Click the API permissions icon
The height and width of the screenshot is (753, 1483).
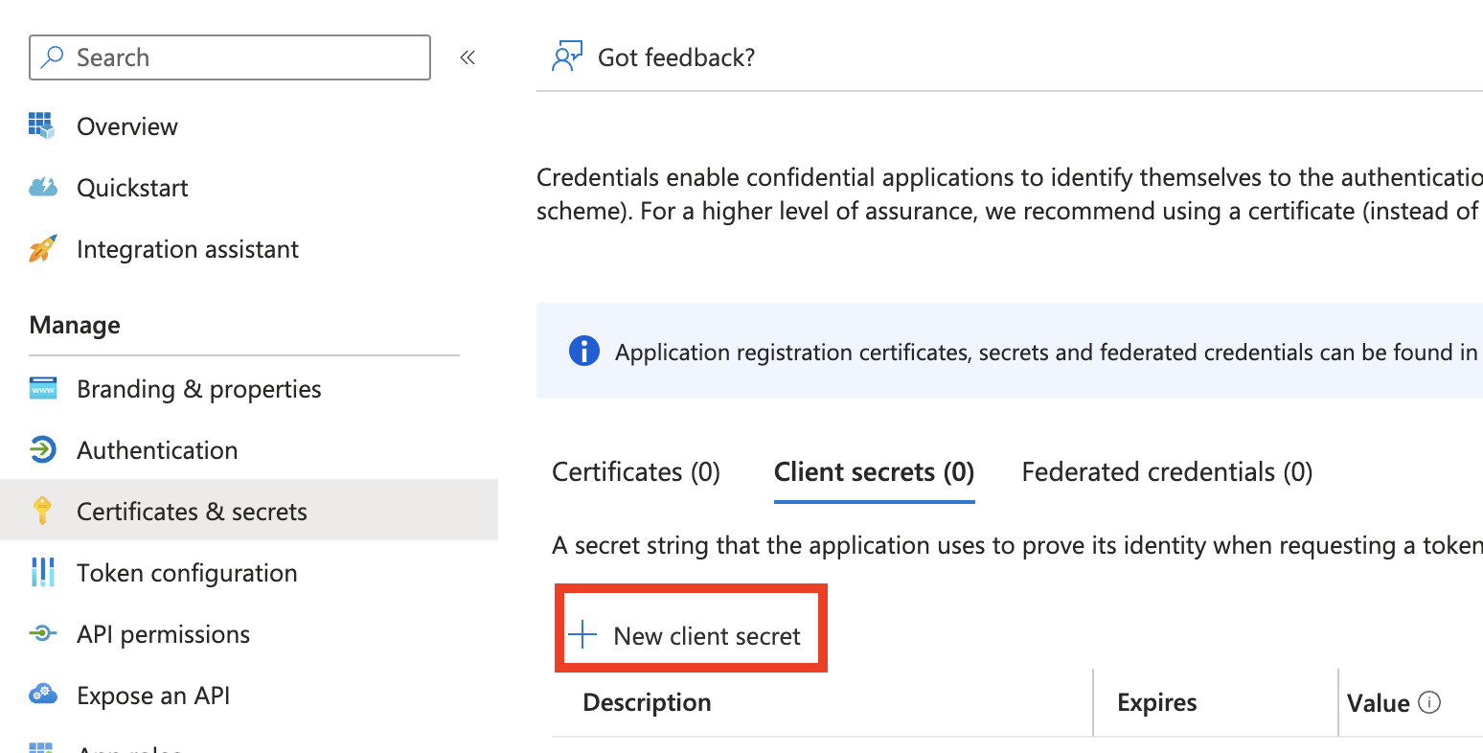coord(42,633)
